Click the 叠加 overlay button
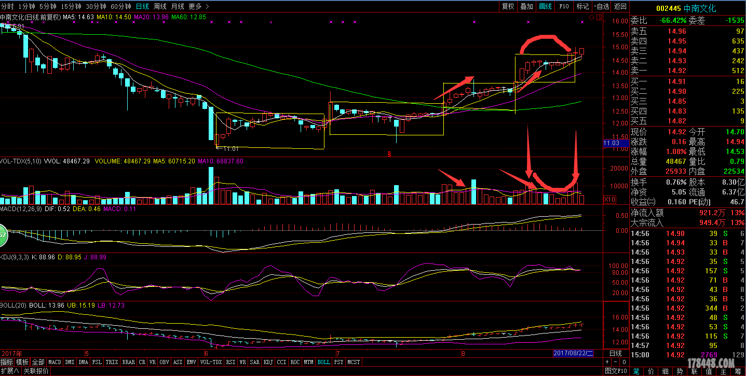 [526, 6]
